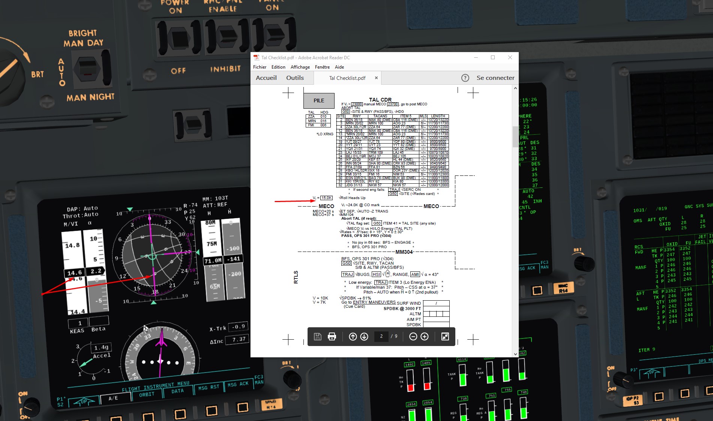Select the DATA softkey on flight instrument menu
This screenshot has width=713, height=421.
[177, 391]
